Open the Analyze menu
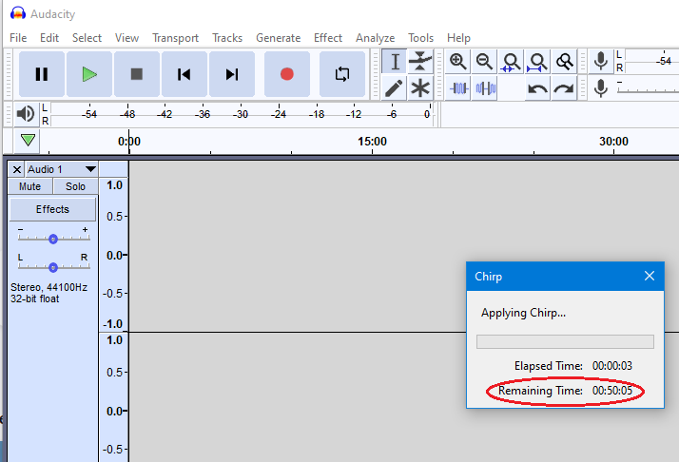Viewport: 679px width, 462px height. pyautogui.click(x=375, y=38)
